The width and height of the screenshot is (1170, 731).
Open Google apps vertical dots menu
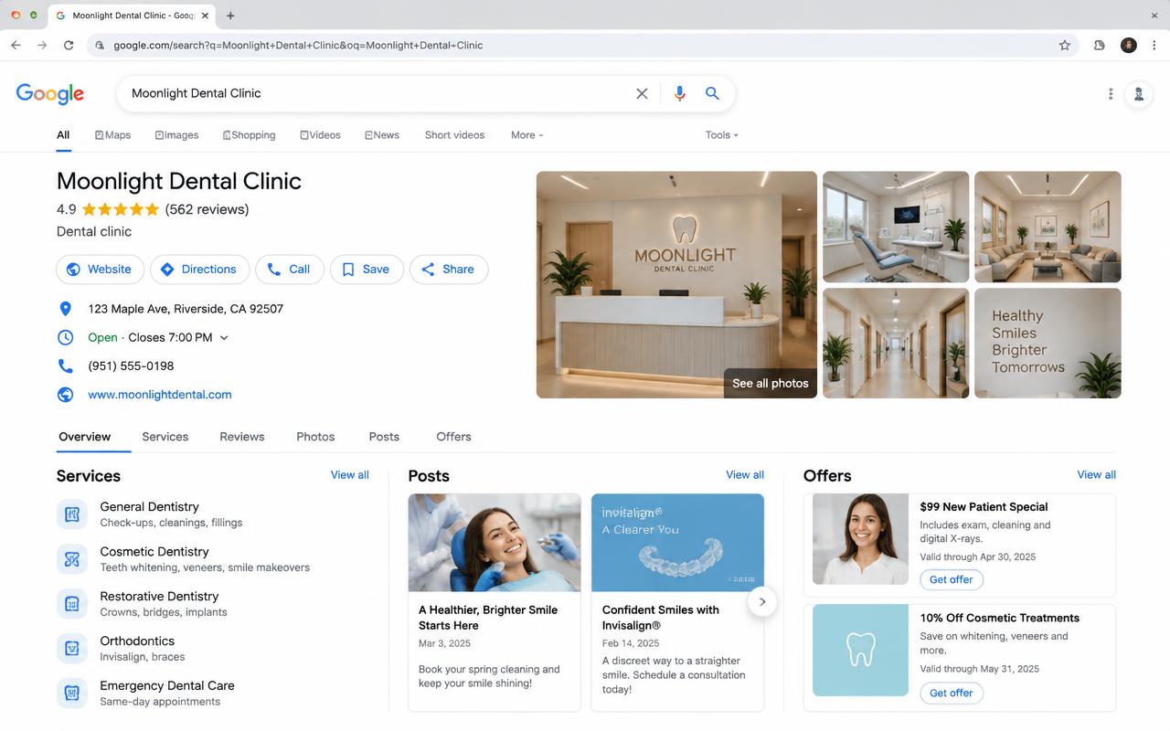[1111, 93]
